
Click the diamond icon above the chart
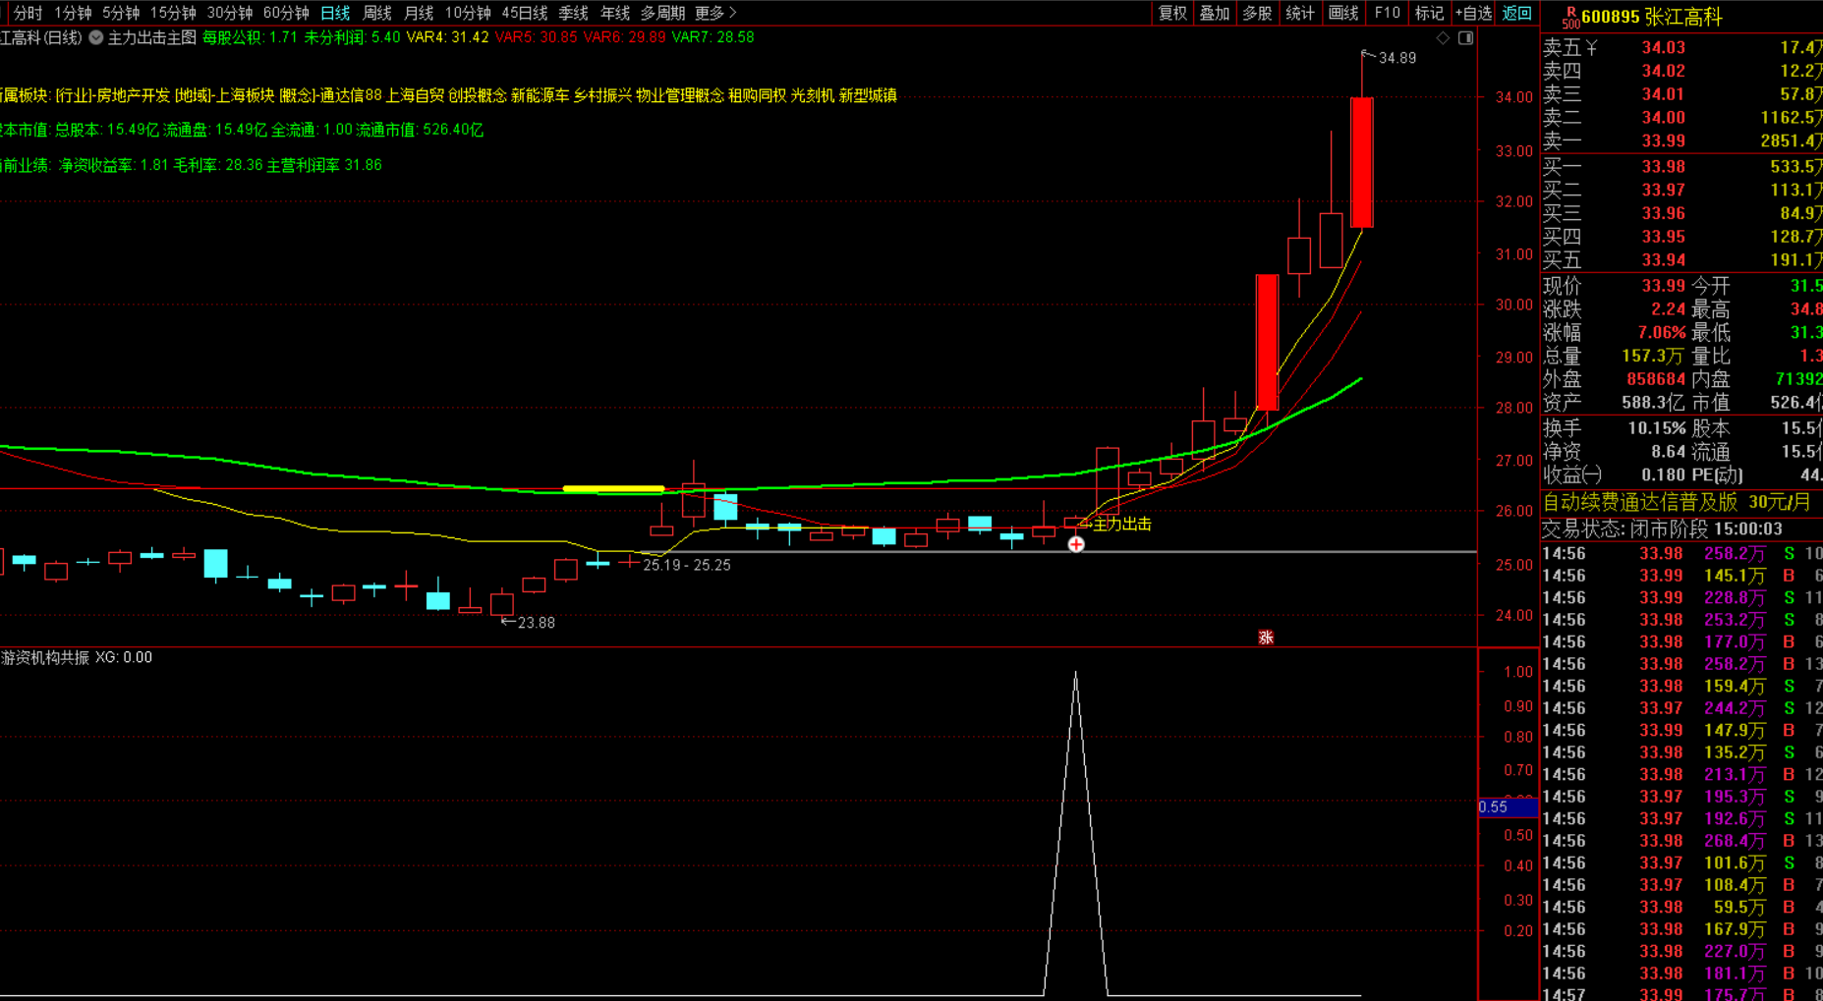tap(1443, 38)
